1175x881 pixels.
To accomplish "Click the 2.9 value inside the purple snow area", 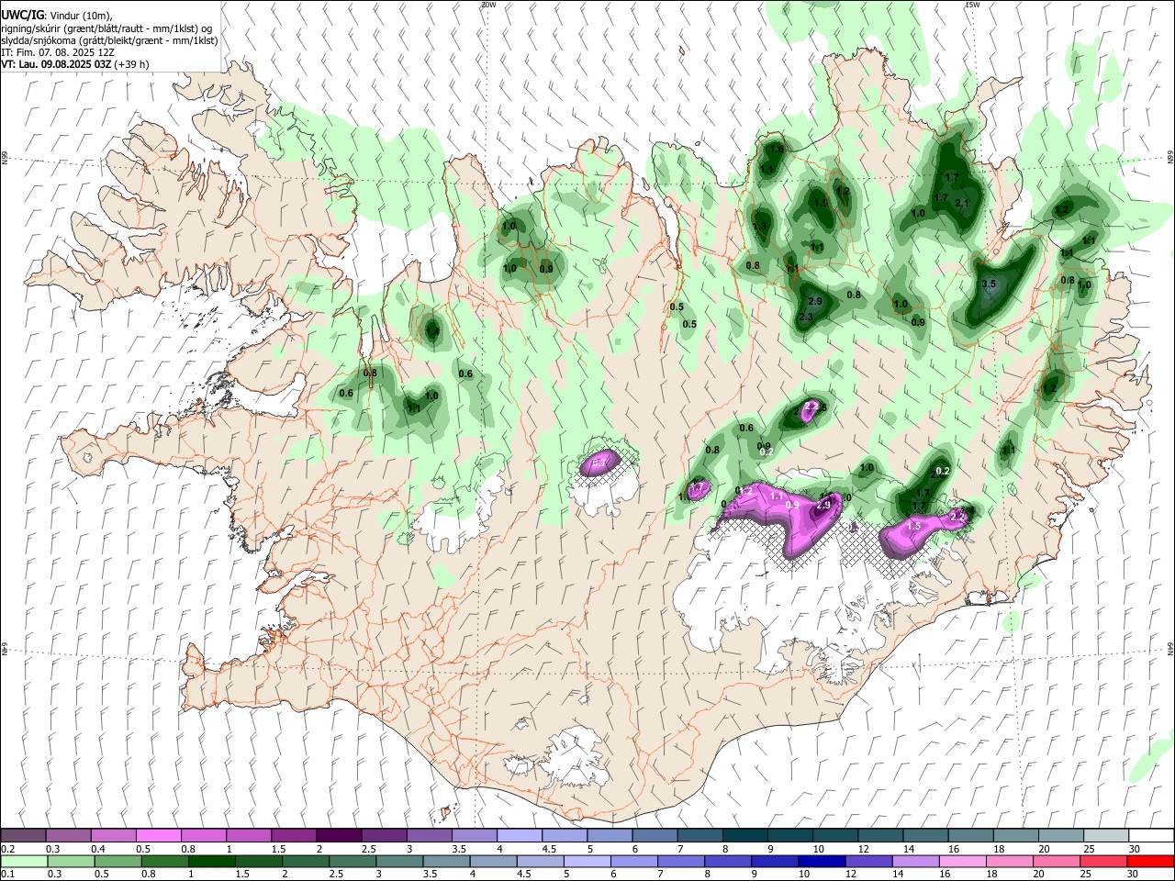I will (823, 506).
